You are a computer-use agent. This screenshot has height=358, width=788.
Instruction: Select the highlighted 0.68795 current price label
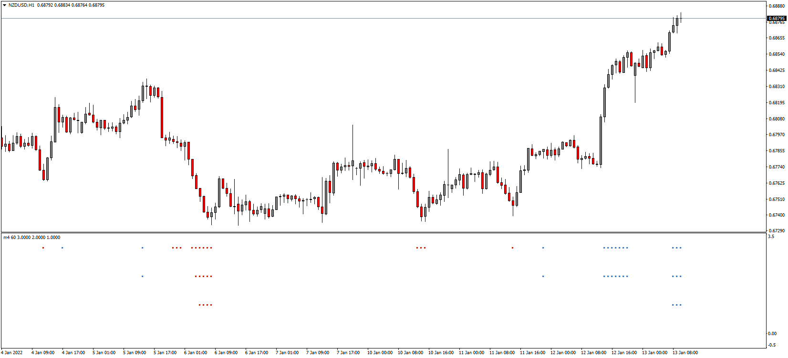pyautogui.click(x=776, y=18)
